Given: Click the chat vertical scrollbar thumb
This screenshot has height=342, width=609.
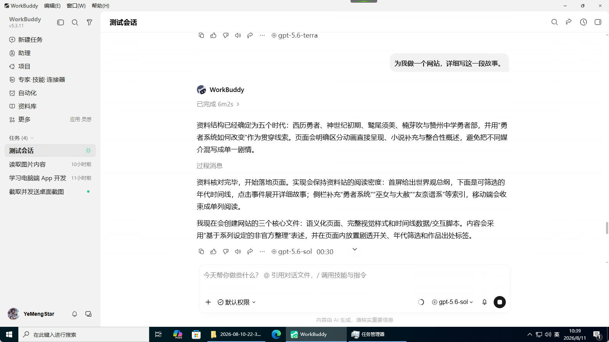Looking at the screenshot, I should point(607,228).
